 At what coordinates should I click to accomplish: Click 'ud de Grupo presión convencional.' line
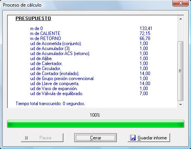point(62,79)
